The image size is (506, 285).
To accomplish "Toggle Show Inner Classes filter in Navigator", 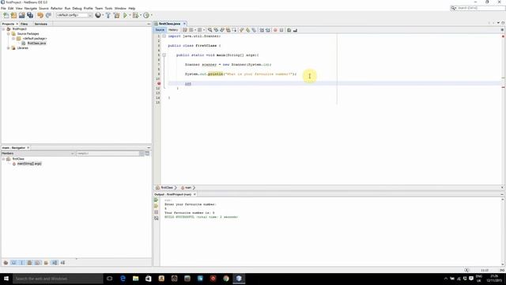I will (37, 263).
